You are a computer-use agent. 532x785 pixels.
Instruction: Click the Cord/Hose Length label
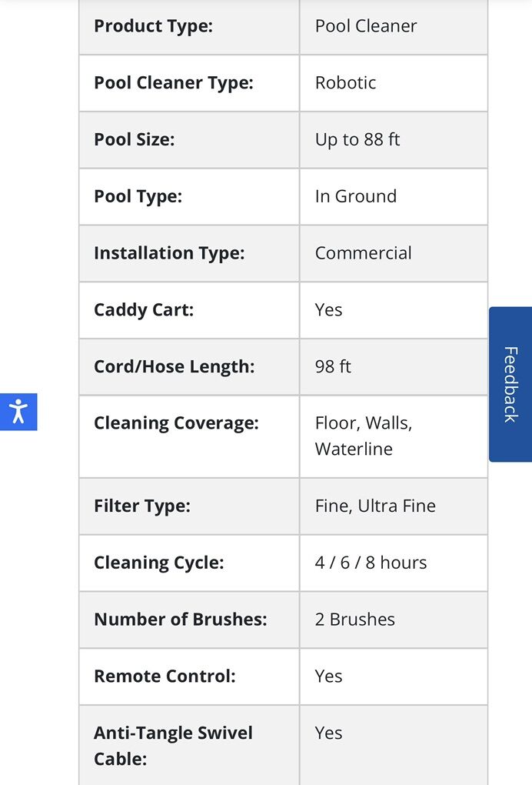pos(174,367)
